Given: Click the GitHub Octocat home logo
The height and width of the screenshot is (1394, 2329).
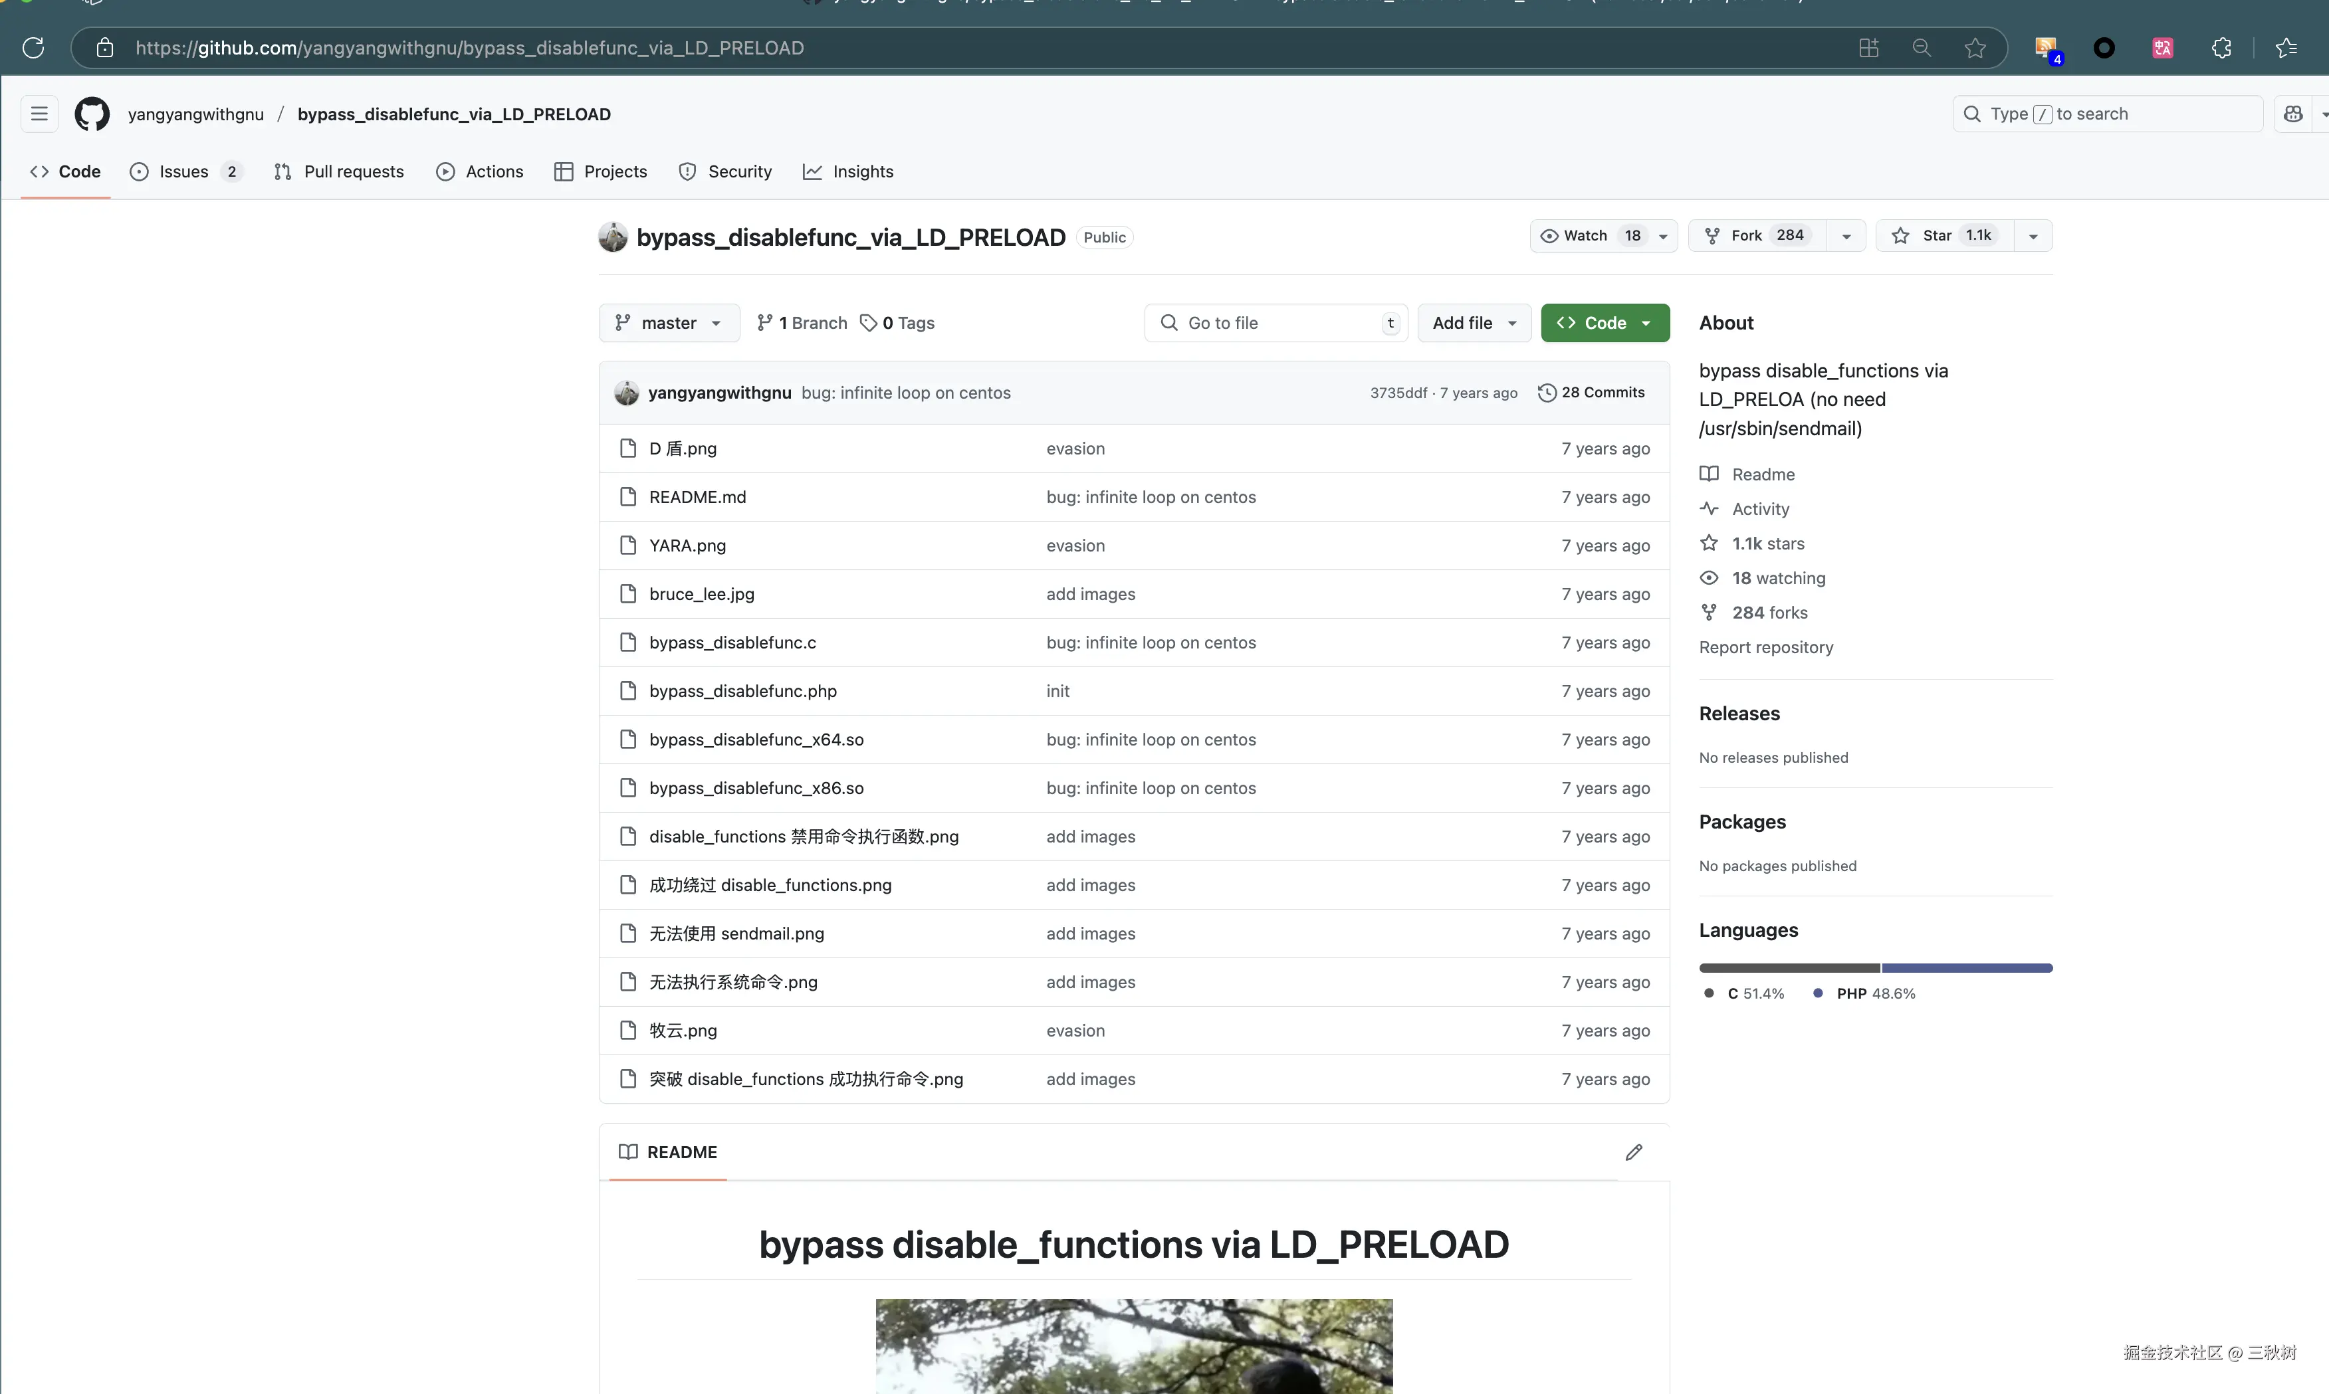Looking at the screenshot, I should pyautogui.click(x=92, y=114).
